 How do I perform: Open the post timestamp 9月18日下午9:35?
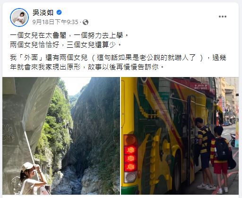tap(55, 22)
